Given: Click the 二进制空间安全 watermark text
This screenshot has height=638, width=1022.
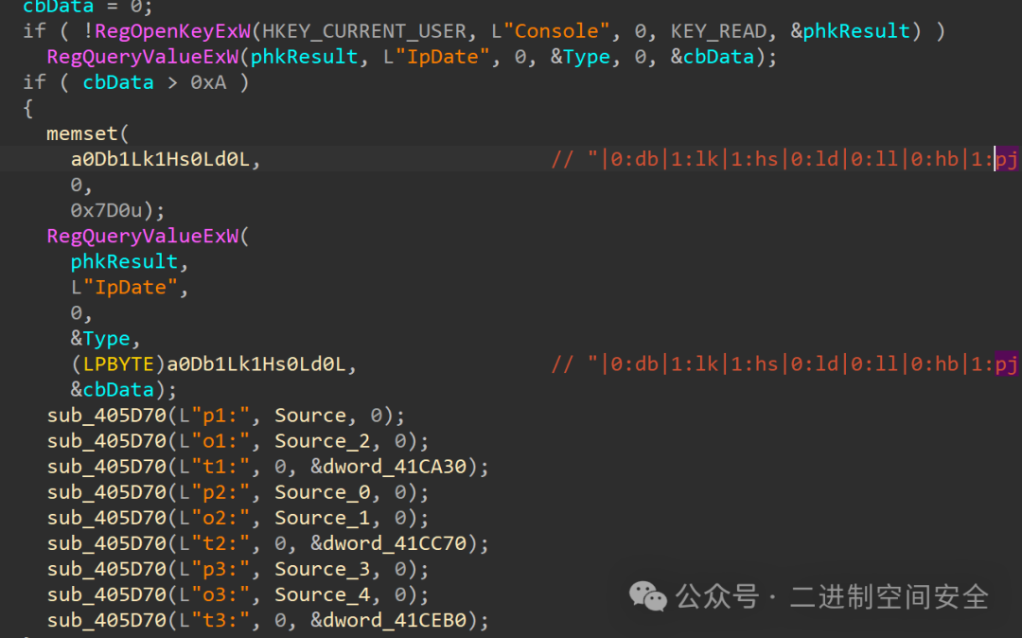Looking at the screenshot, I should (x=890, y=596).
